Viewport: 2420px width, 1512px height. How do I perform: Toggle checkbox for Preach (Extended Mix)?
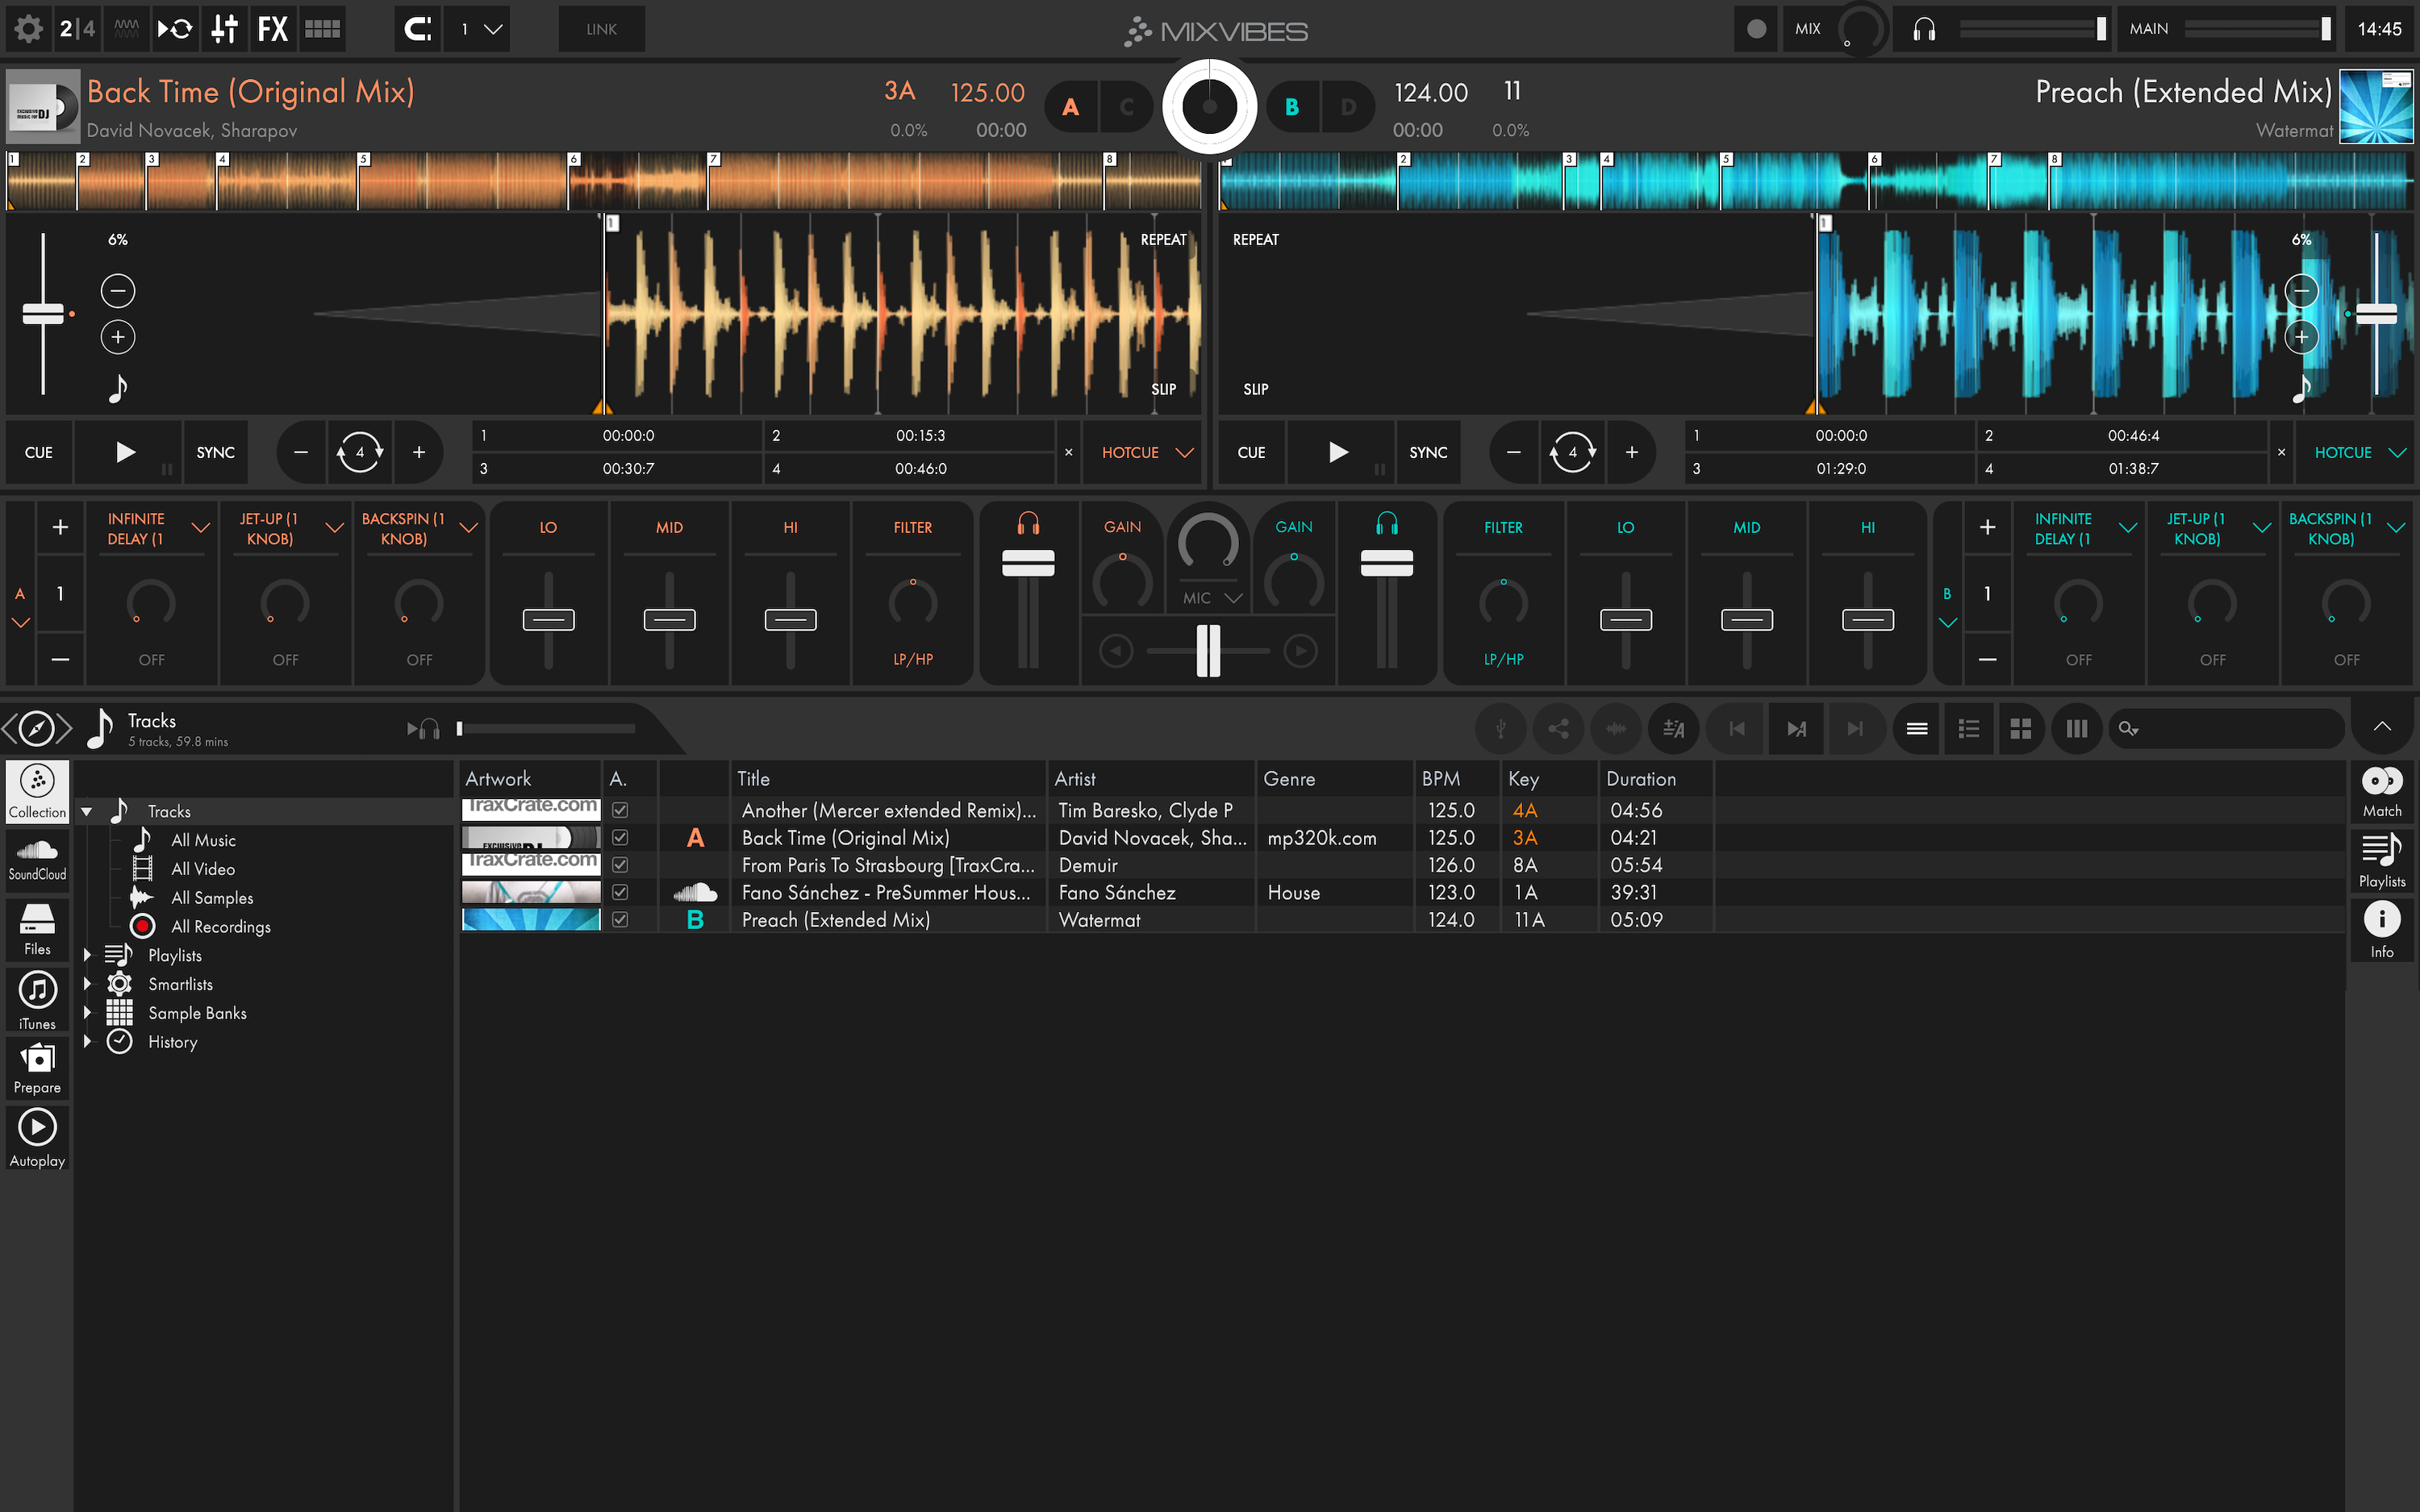point(620,919)
